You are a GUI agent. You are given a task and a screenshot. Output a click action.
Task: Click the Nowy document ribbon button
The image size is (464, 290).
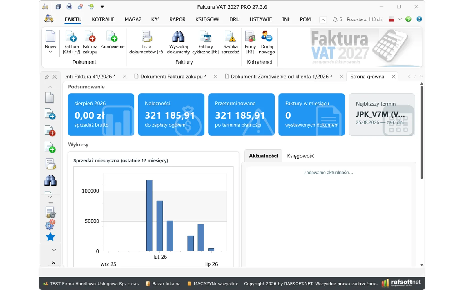pos(50,42)
